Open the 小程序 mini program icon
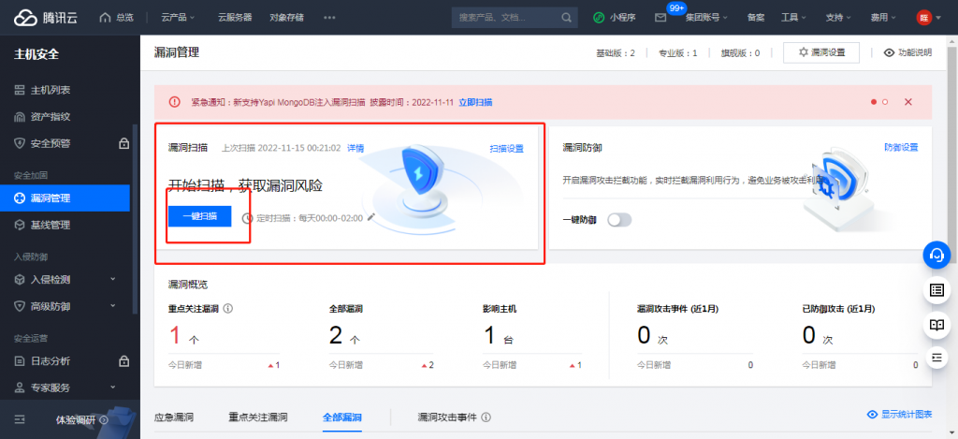The height and width of the screenshot is (439, 958). pyautogui.click(x=600, y=17)
